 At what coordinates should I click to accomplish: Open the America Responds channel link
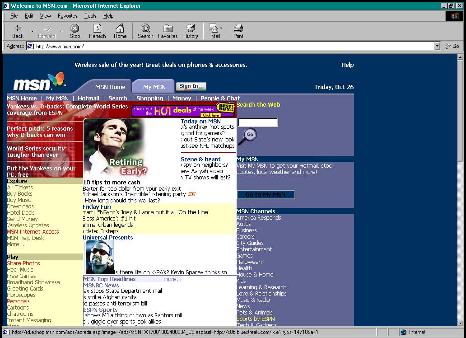259,217
